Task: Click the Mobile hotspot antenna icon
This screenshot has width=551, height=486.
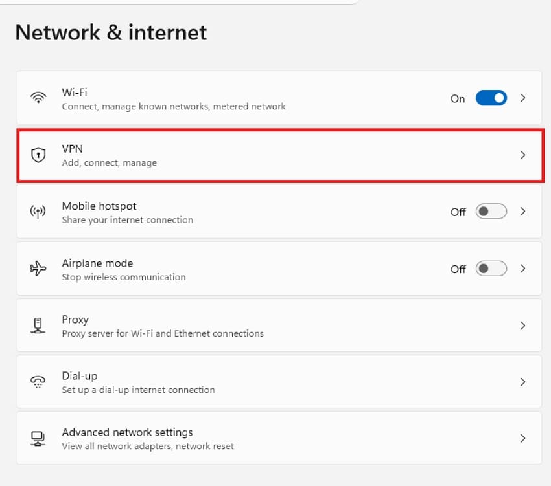Action: [38, 212]
